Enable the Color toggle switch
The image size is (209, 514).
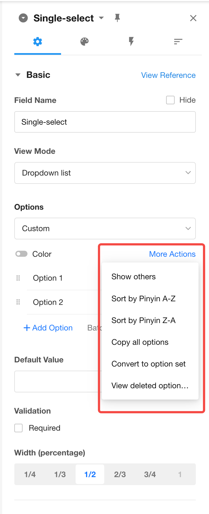(x=21, y=254)
